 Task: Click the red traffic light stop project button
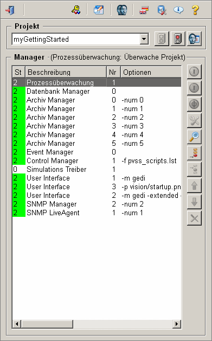pos(178,39)
